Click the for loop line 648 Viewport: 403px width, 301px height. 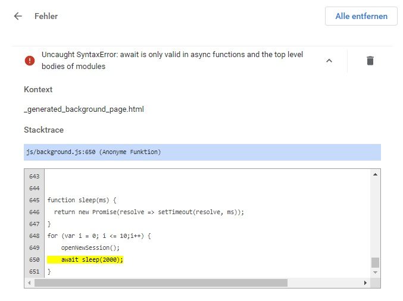[99, 236]
